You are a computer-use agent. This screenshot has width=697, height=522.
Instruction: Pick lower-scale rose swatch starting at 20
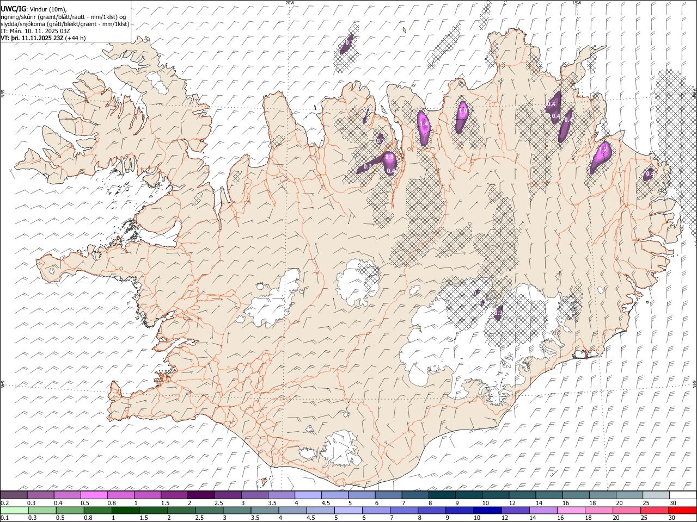(x=627, y=510)
